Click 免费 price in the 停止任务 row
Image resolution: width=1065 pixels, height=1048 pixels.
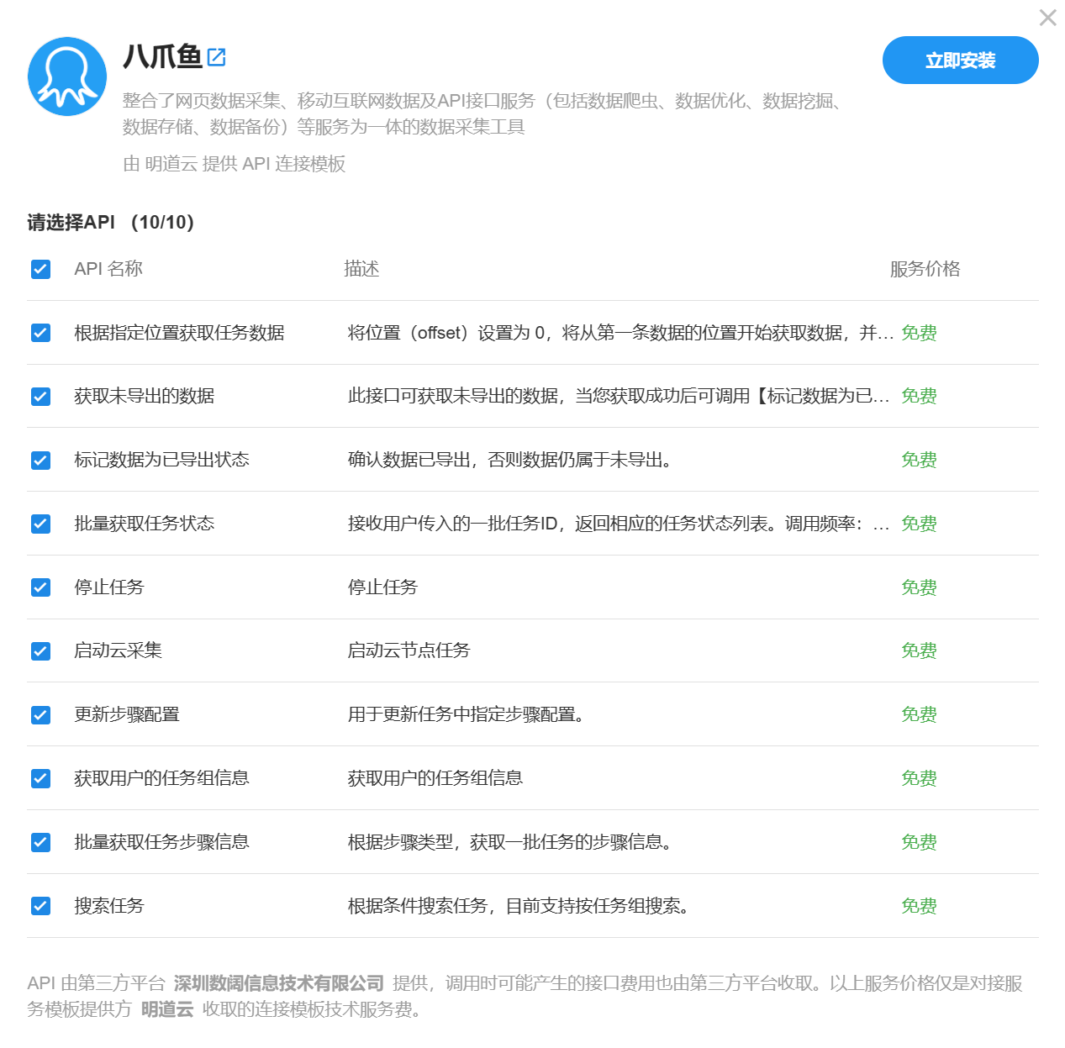pos(919,587)
